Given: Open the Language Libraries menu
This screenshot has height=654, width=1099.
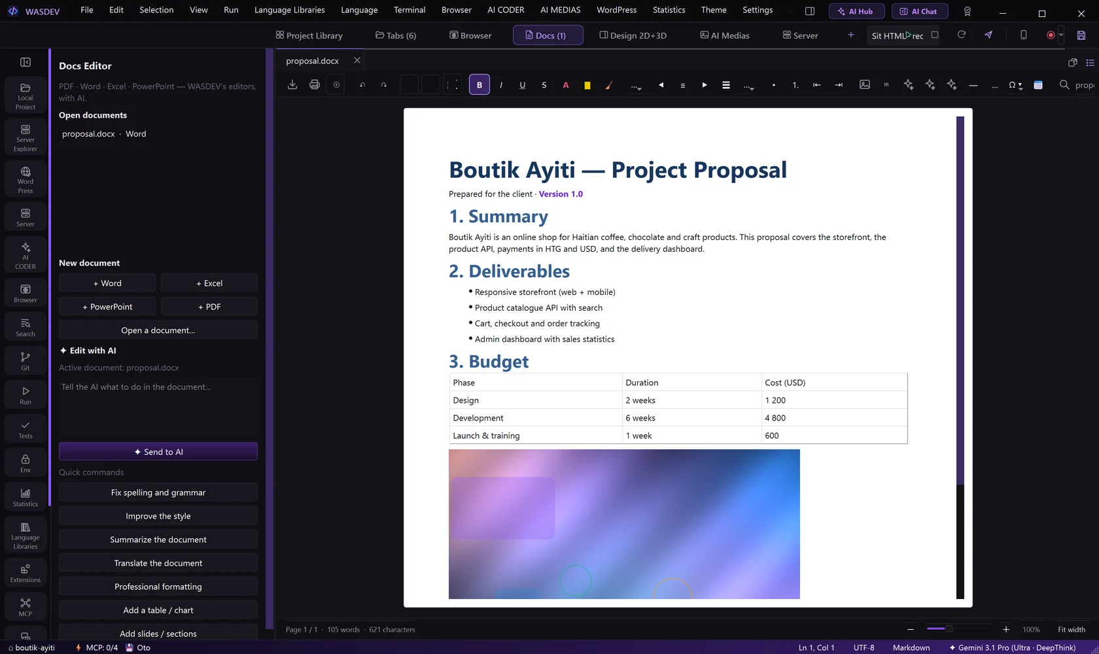Looking at the screenshot, I should click(x=289, y=10).
